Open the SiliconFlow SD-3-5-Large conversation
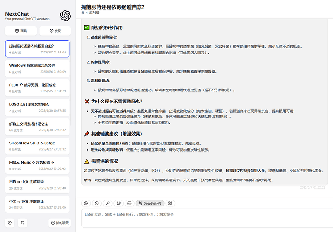The width and height of the screenshot is (333, 232). 37,146
